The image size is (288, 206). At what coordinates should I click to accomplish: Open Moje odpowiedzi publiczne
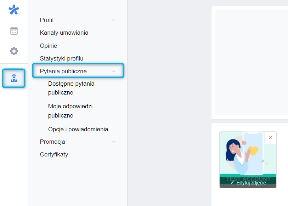70,110
